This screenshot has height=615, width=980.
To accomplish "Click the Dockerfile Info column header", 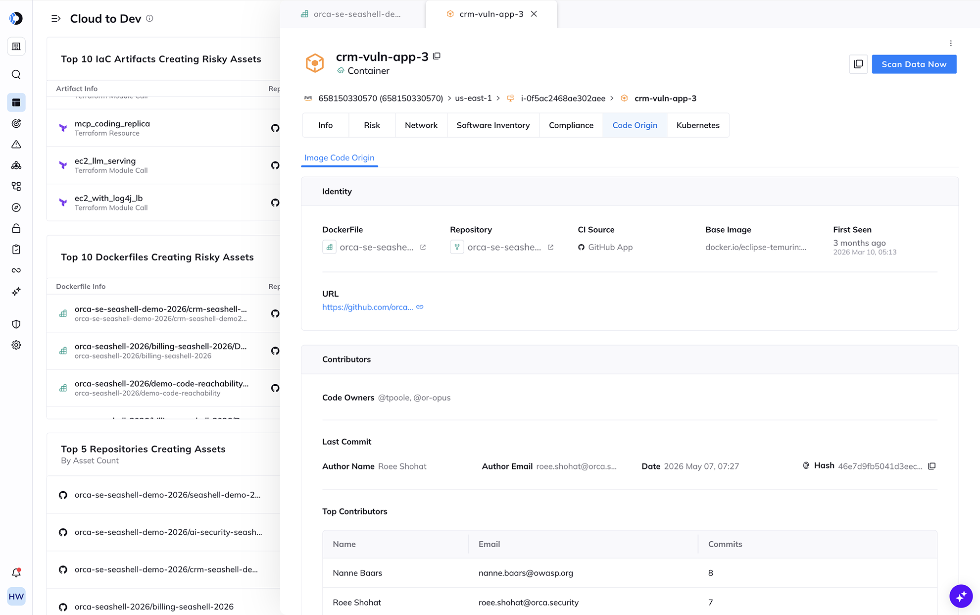I will tap(81, 287).
